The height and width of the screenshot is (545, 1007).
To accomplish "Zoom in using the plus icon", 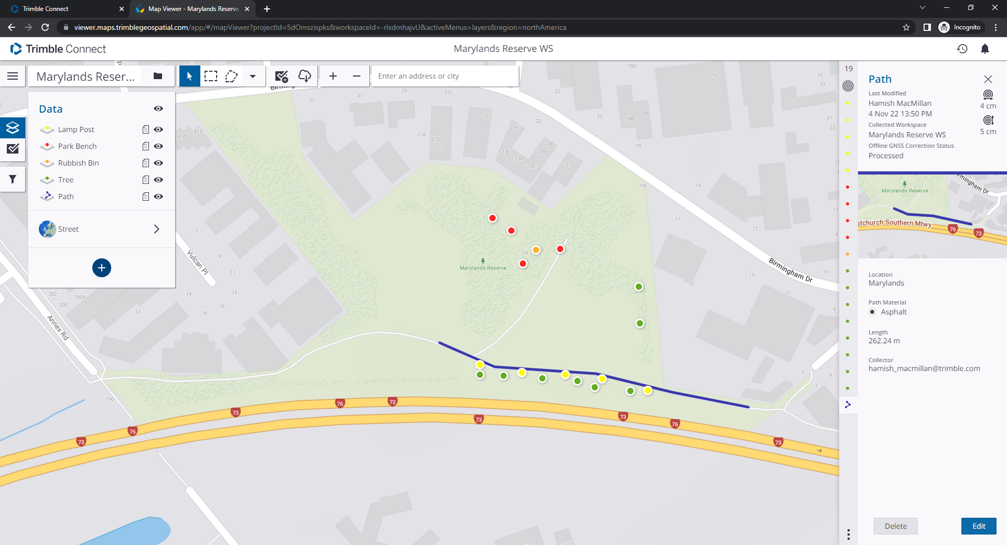I will click(x=333, y=76).
